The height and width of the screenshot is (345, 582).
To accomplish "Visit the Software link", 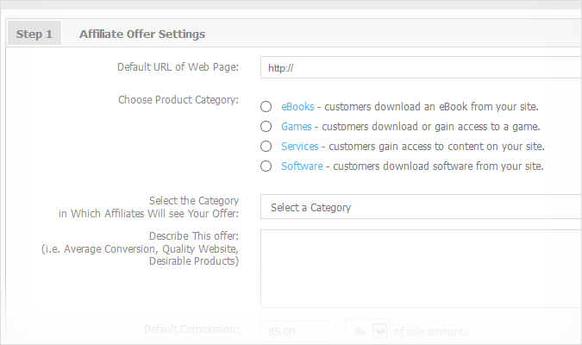I will coord(302,166).
